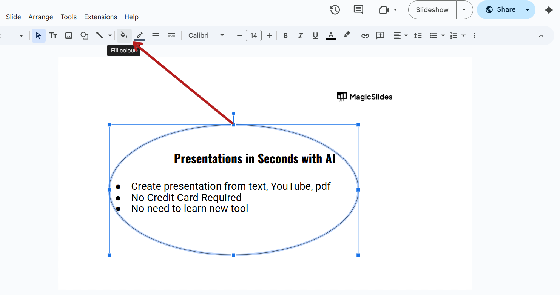This screenshot has width=560, height=295.
Task: Open the Calibri font dropdown
Action: [x=206, y=35]
